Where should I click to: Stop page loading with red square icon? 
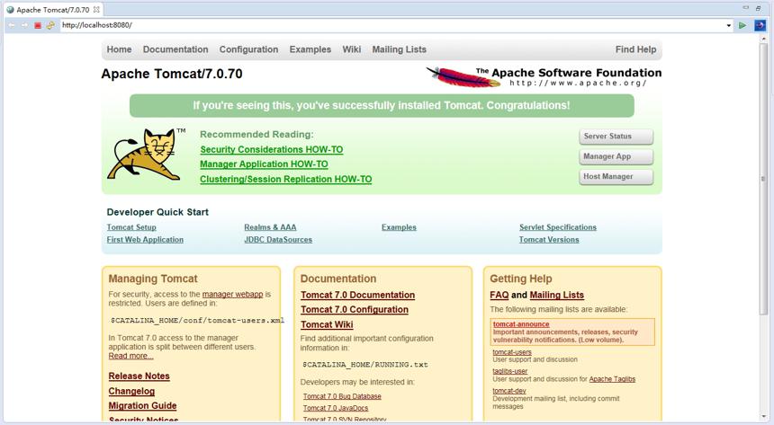38,25
